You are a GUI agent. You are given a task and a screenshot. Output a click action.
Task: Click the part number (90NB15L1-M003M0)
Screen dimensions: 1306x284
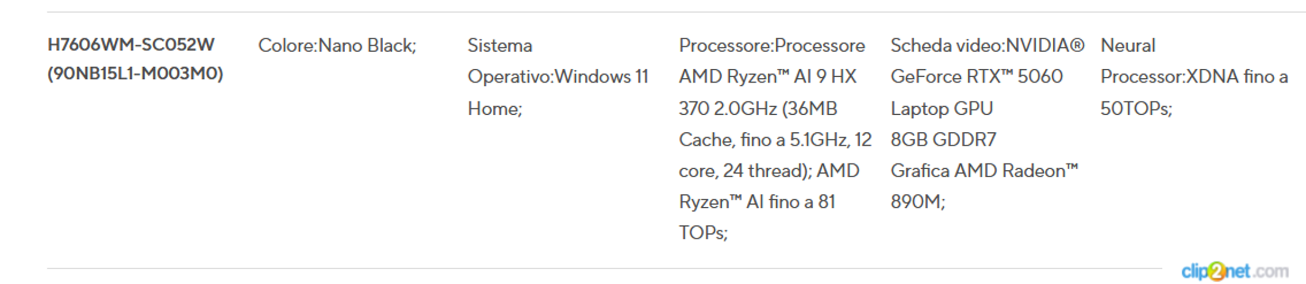click(x=135, y=74)
